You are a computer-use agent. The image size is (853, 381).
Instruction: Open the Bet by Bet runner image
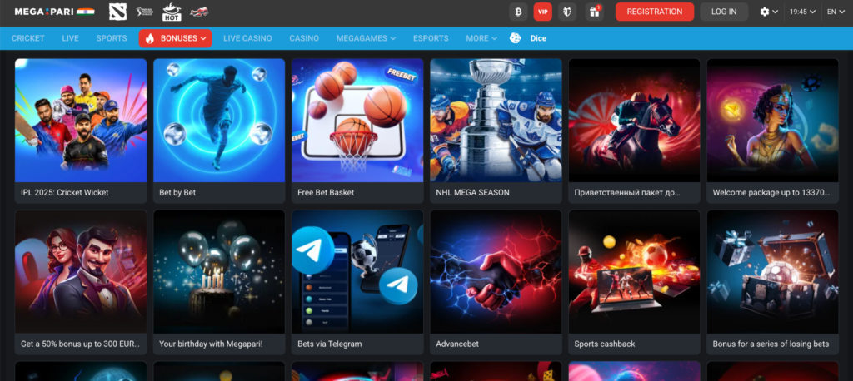219,120
